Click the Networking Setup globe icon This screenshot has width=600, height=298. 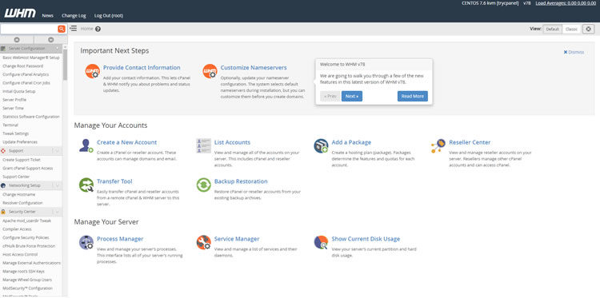3,185
